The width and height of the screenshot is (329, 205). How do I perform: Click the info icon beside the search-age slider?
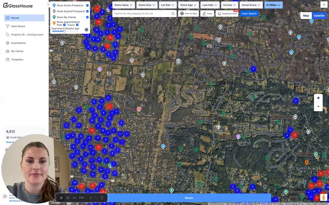(86, 30)
